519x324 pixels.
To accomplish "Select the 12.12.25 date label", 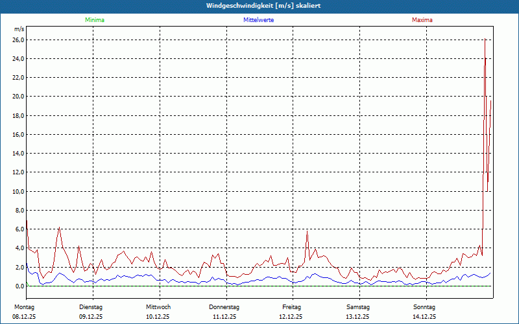I will click(x=291, y=317).
